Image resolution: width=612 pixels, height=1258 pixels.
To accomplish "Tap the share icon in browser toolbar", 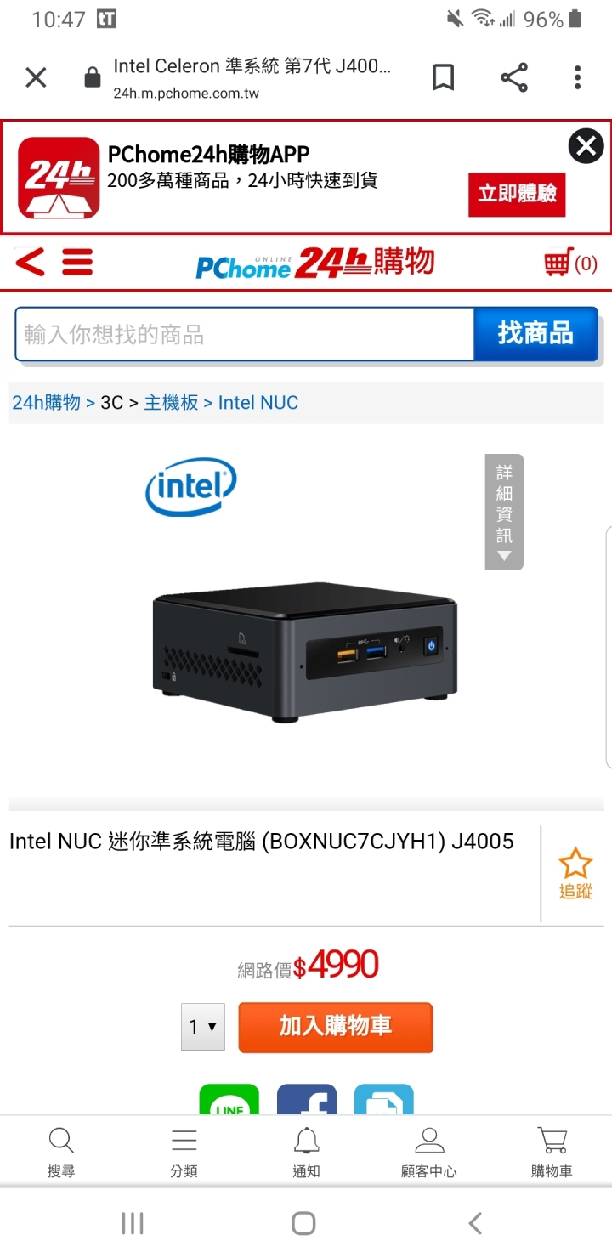I will point(513,78).
